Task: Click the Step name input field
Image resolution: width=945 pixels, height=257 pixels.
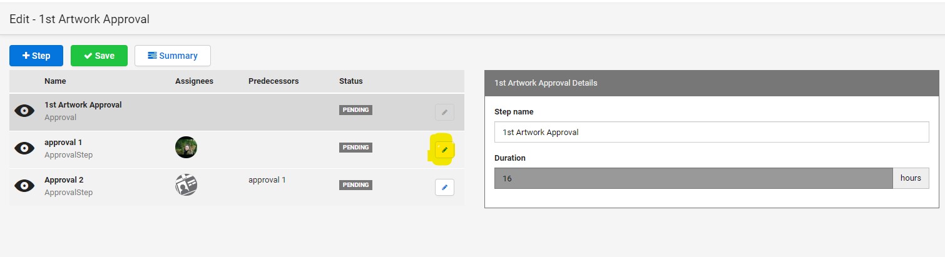Action: [712, 132]
